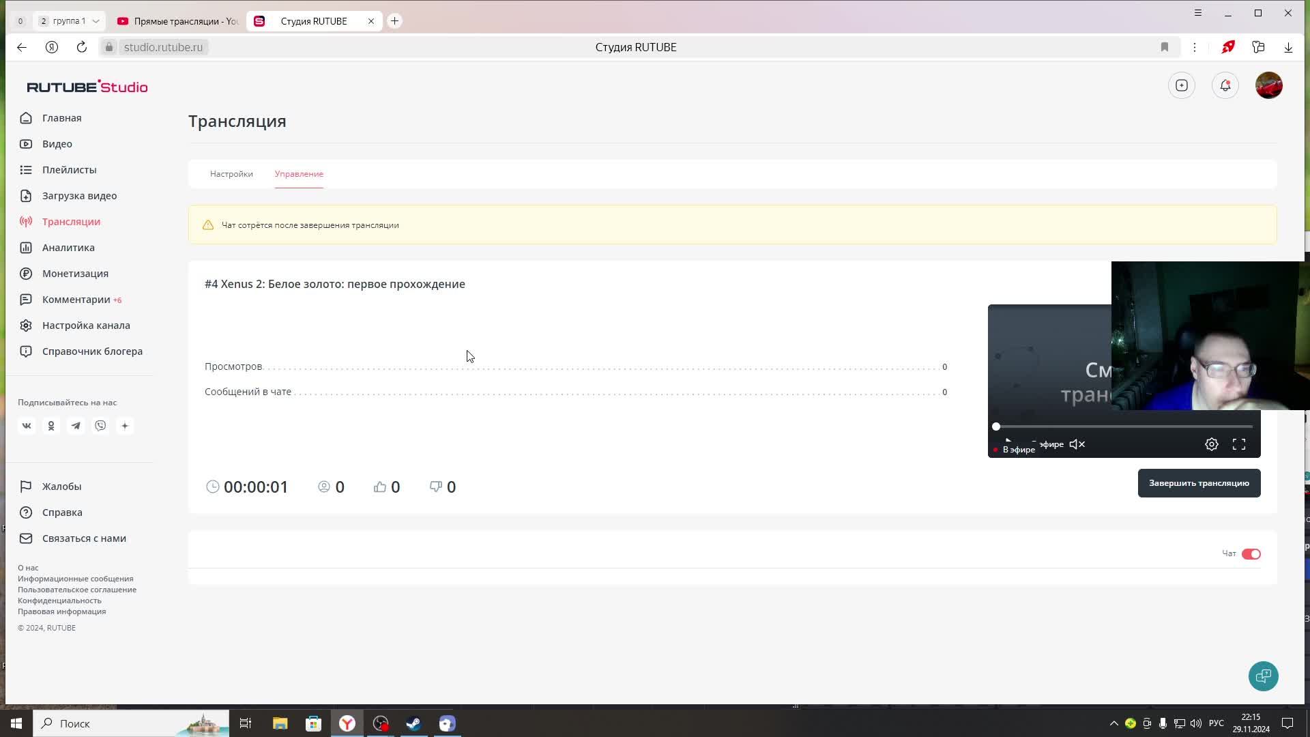This screenshot has height=737, width=1310.
Task: Open browser three-dot menu near bookmark
Action: coord(1194,47)
